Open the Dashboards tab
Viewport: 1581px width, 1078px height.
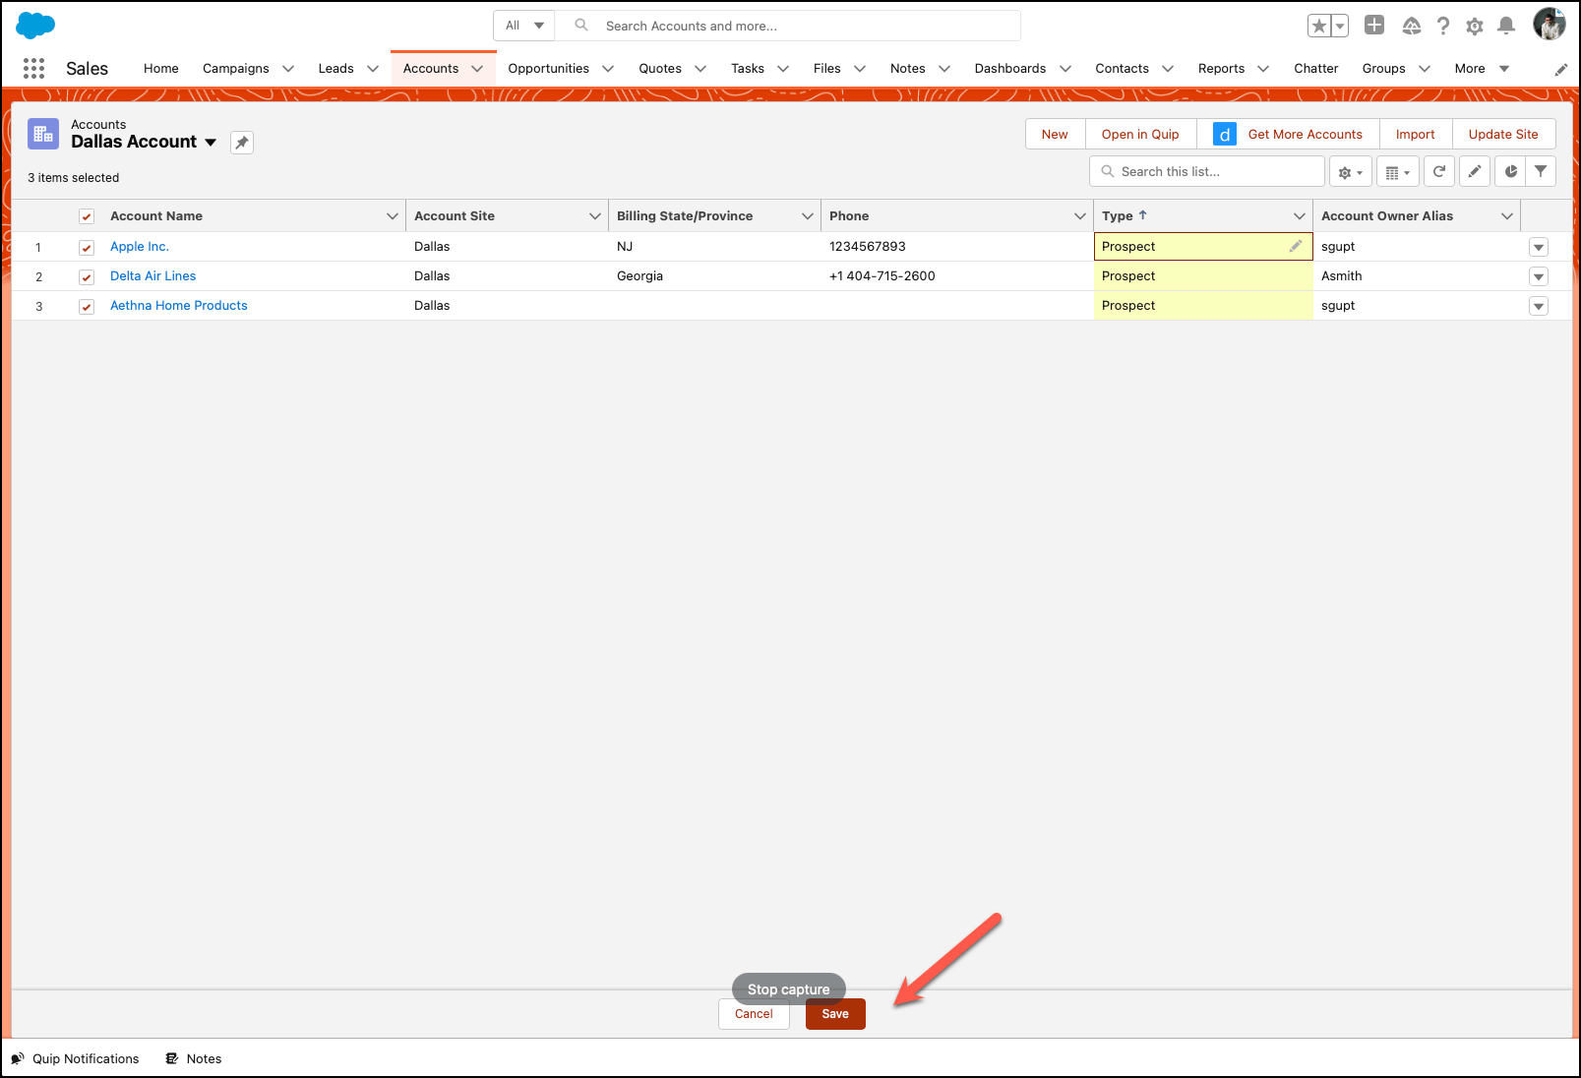coord(1010,69)
